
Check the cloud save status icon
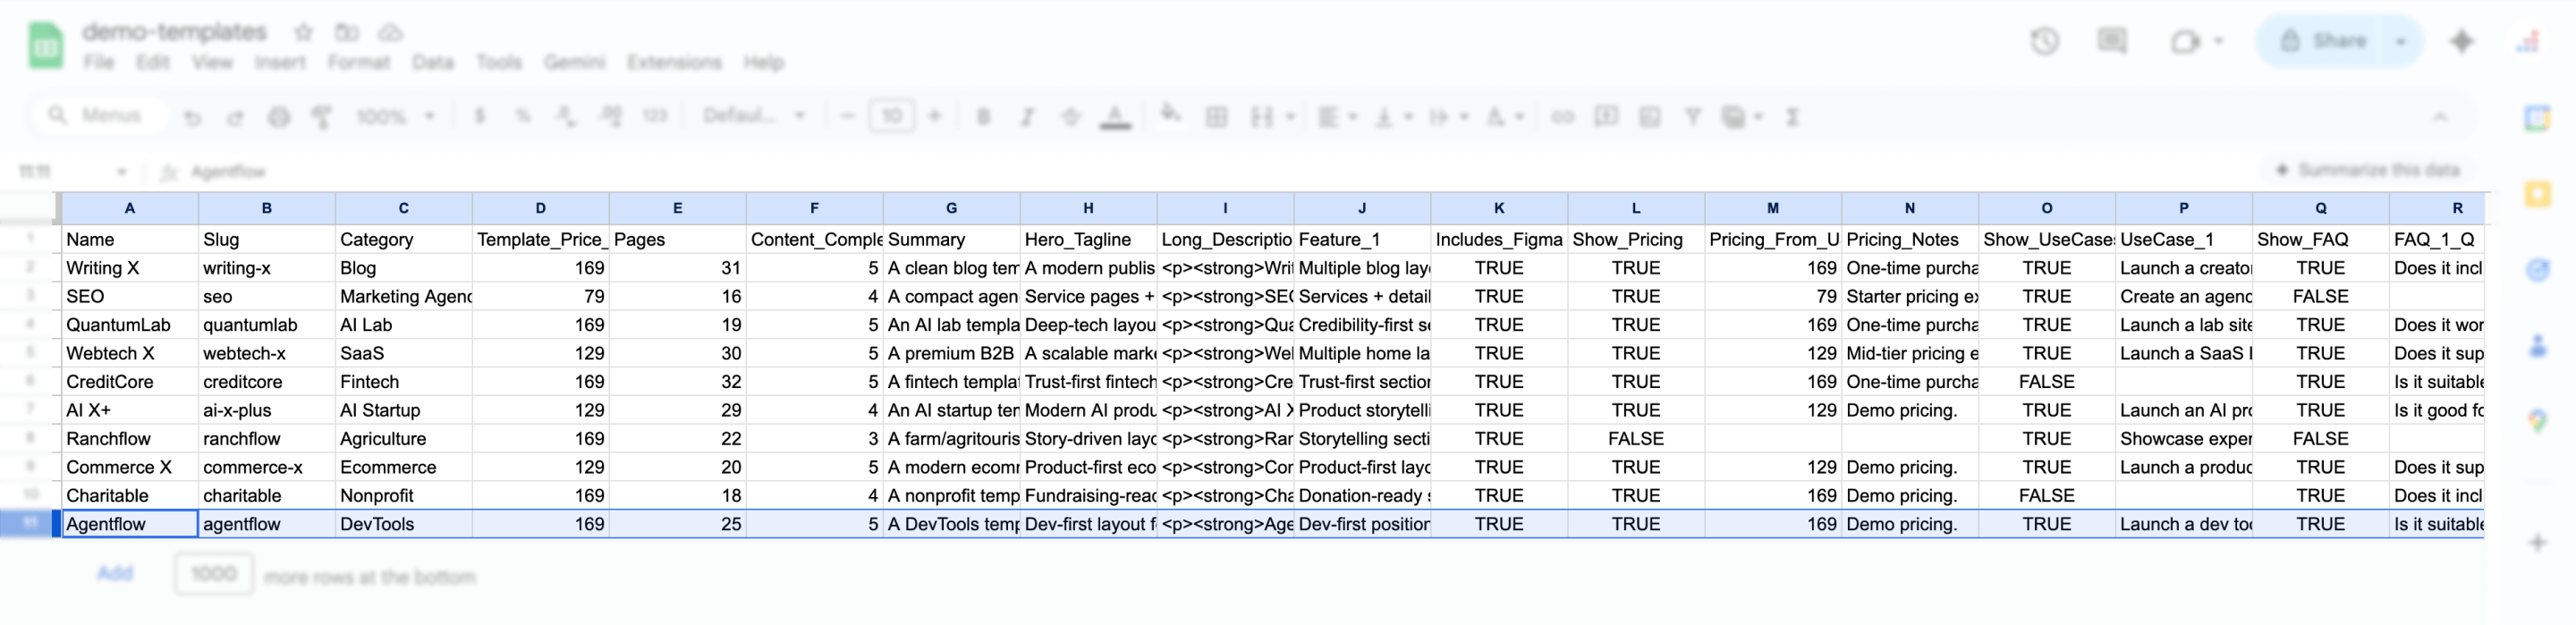(390, 32)
